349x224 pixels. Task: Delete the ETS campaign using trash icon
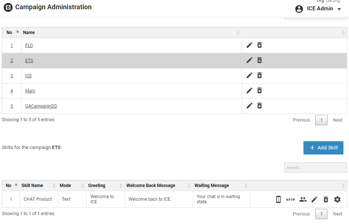tap(260, 60)
